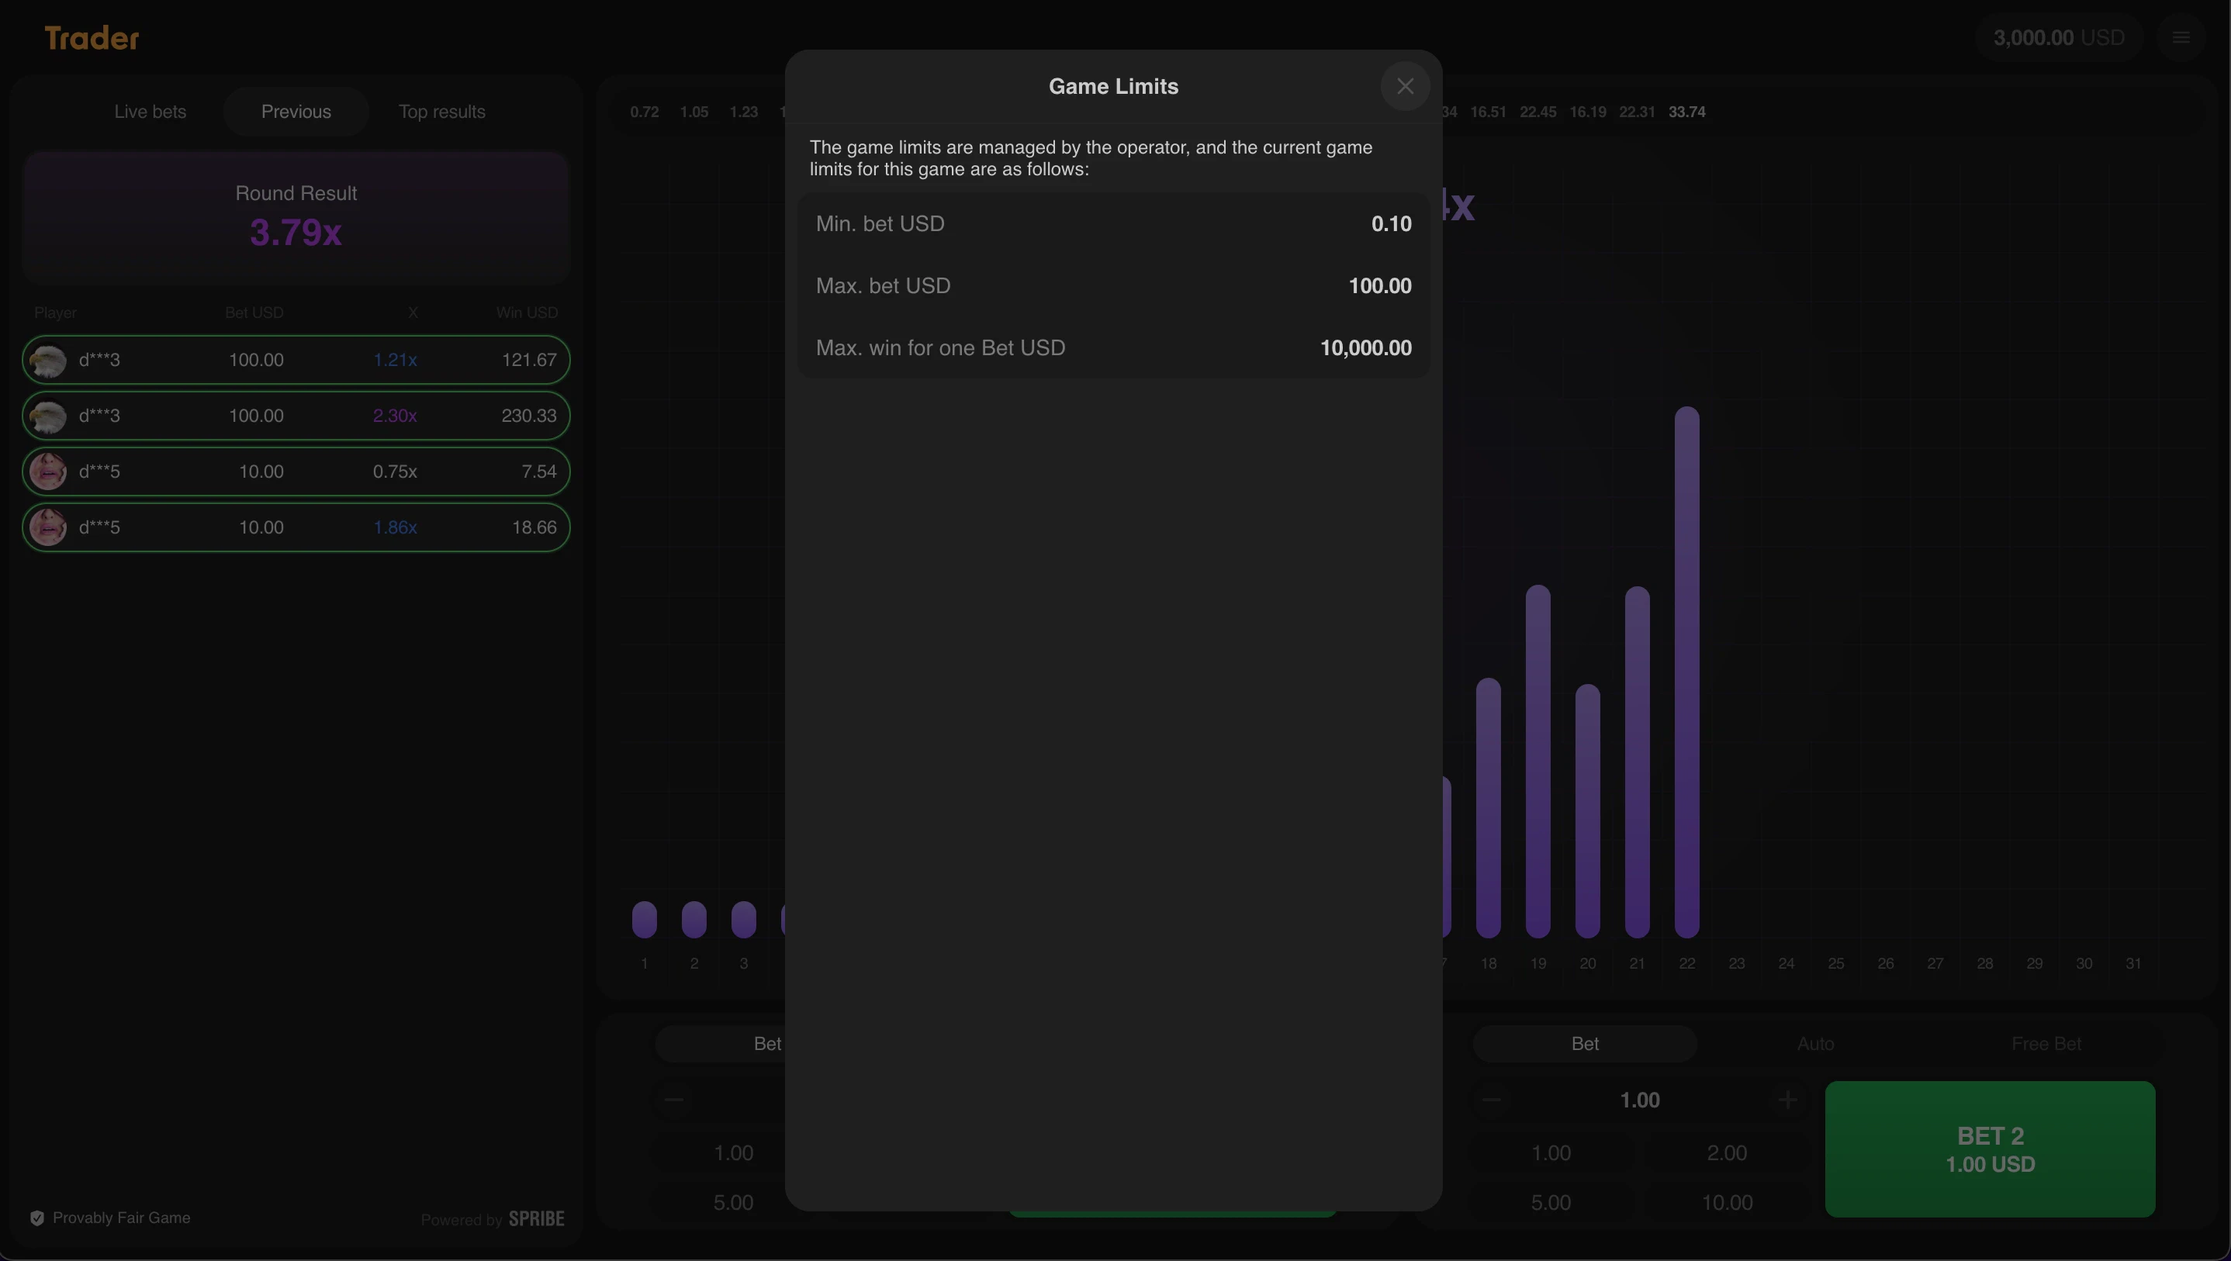Click eagle avatar of d***3 2.30x row
Viewport: 2231px width, 1261px height.
tap(47, 416)
